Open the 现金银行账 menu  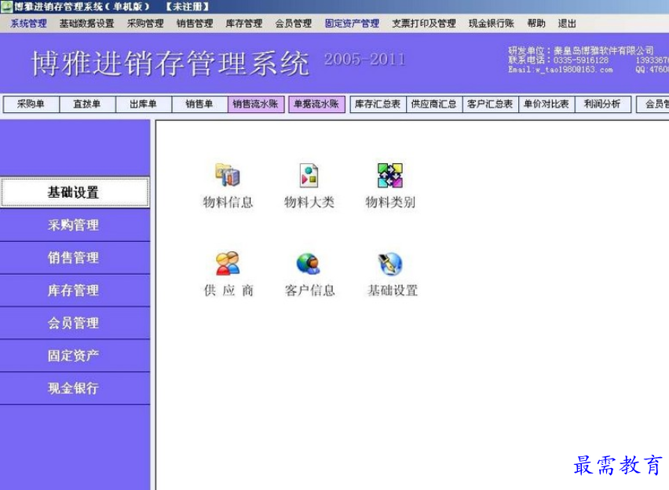click(x=492, y=24)
